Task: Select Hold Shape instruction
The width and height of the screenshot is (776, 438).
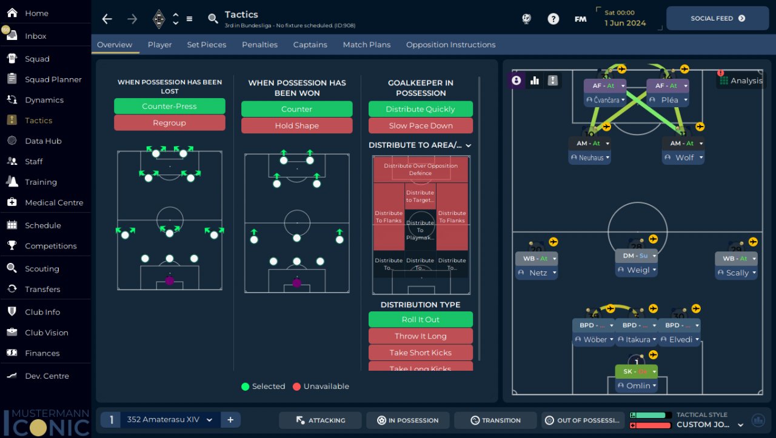Action: 297,126
